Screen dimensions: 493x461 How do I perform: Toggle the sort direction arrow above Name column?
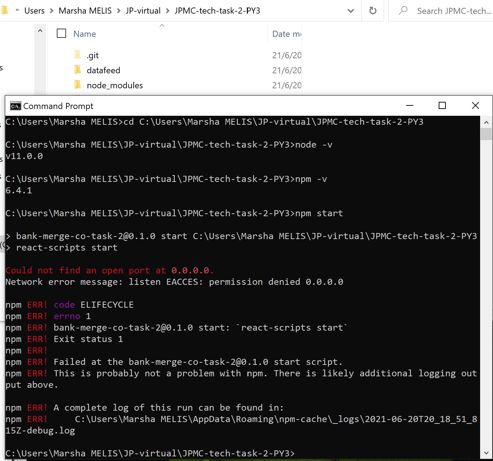coord(162,25)
